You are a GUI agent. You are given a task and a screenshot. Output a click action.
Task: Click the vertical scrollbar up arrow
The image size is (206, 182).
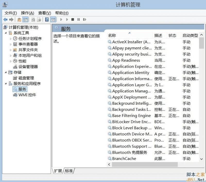coord(202,35)
